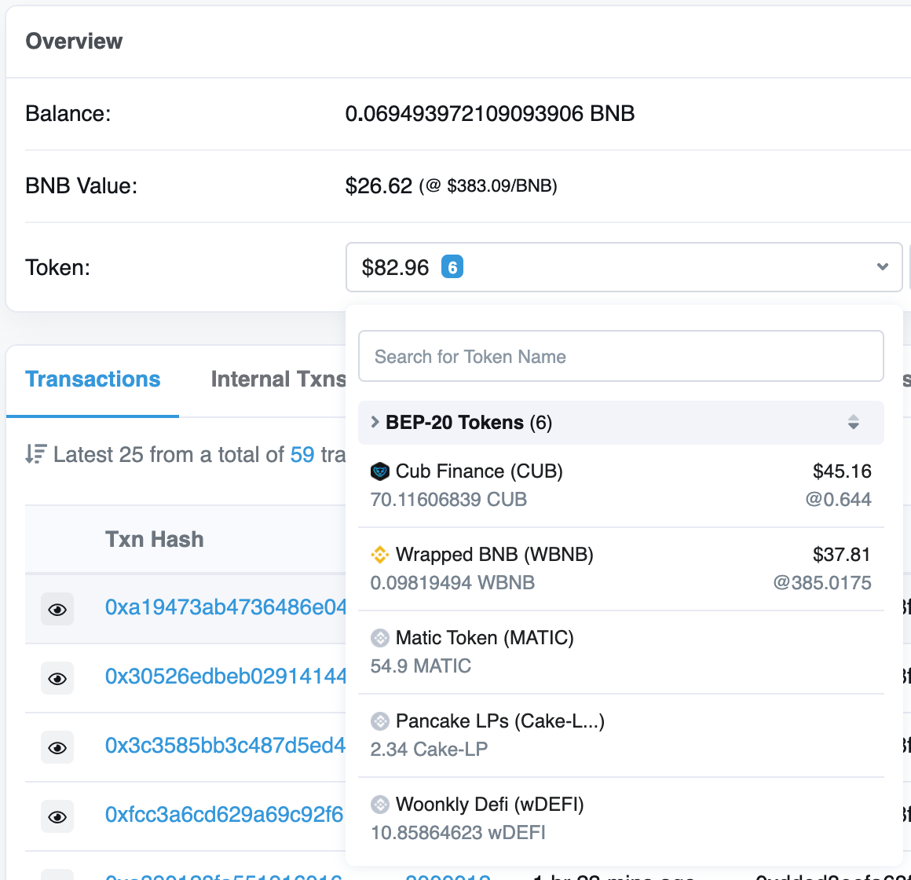Open transaction hash 0x3c3585bb3c487d5ed4

pos(225,746)
